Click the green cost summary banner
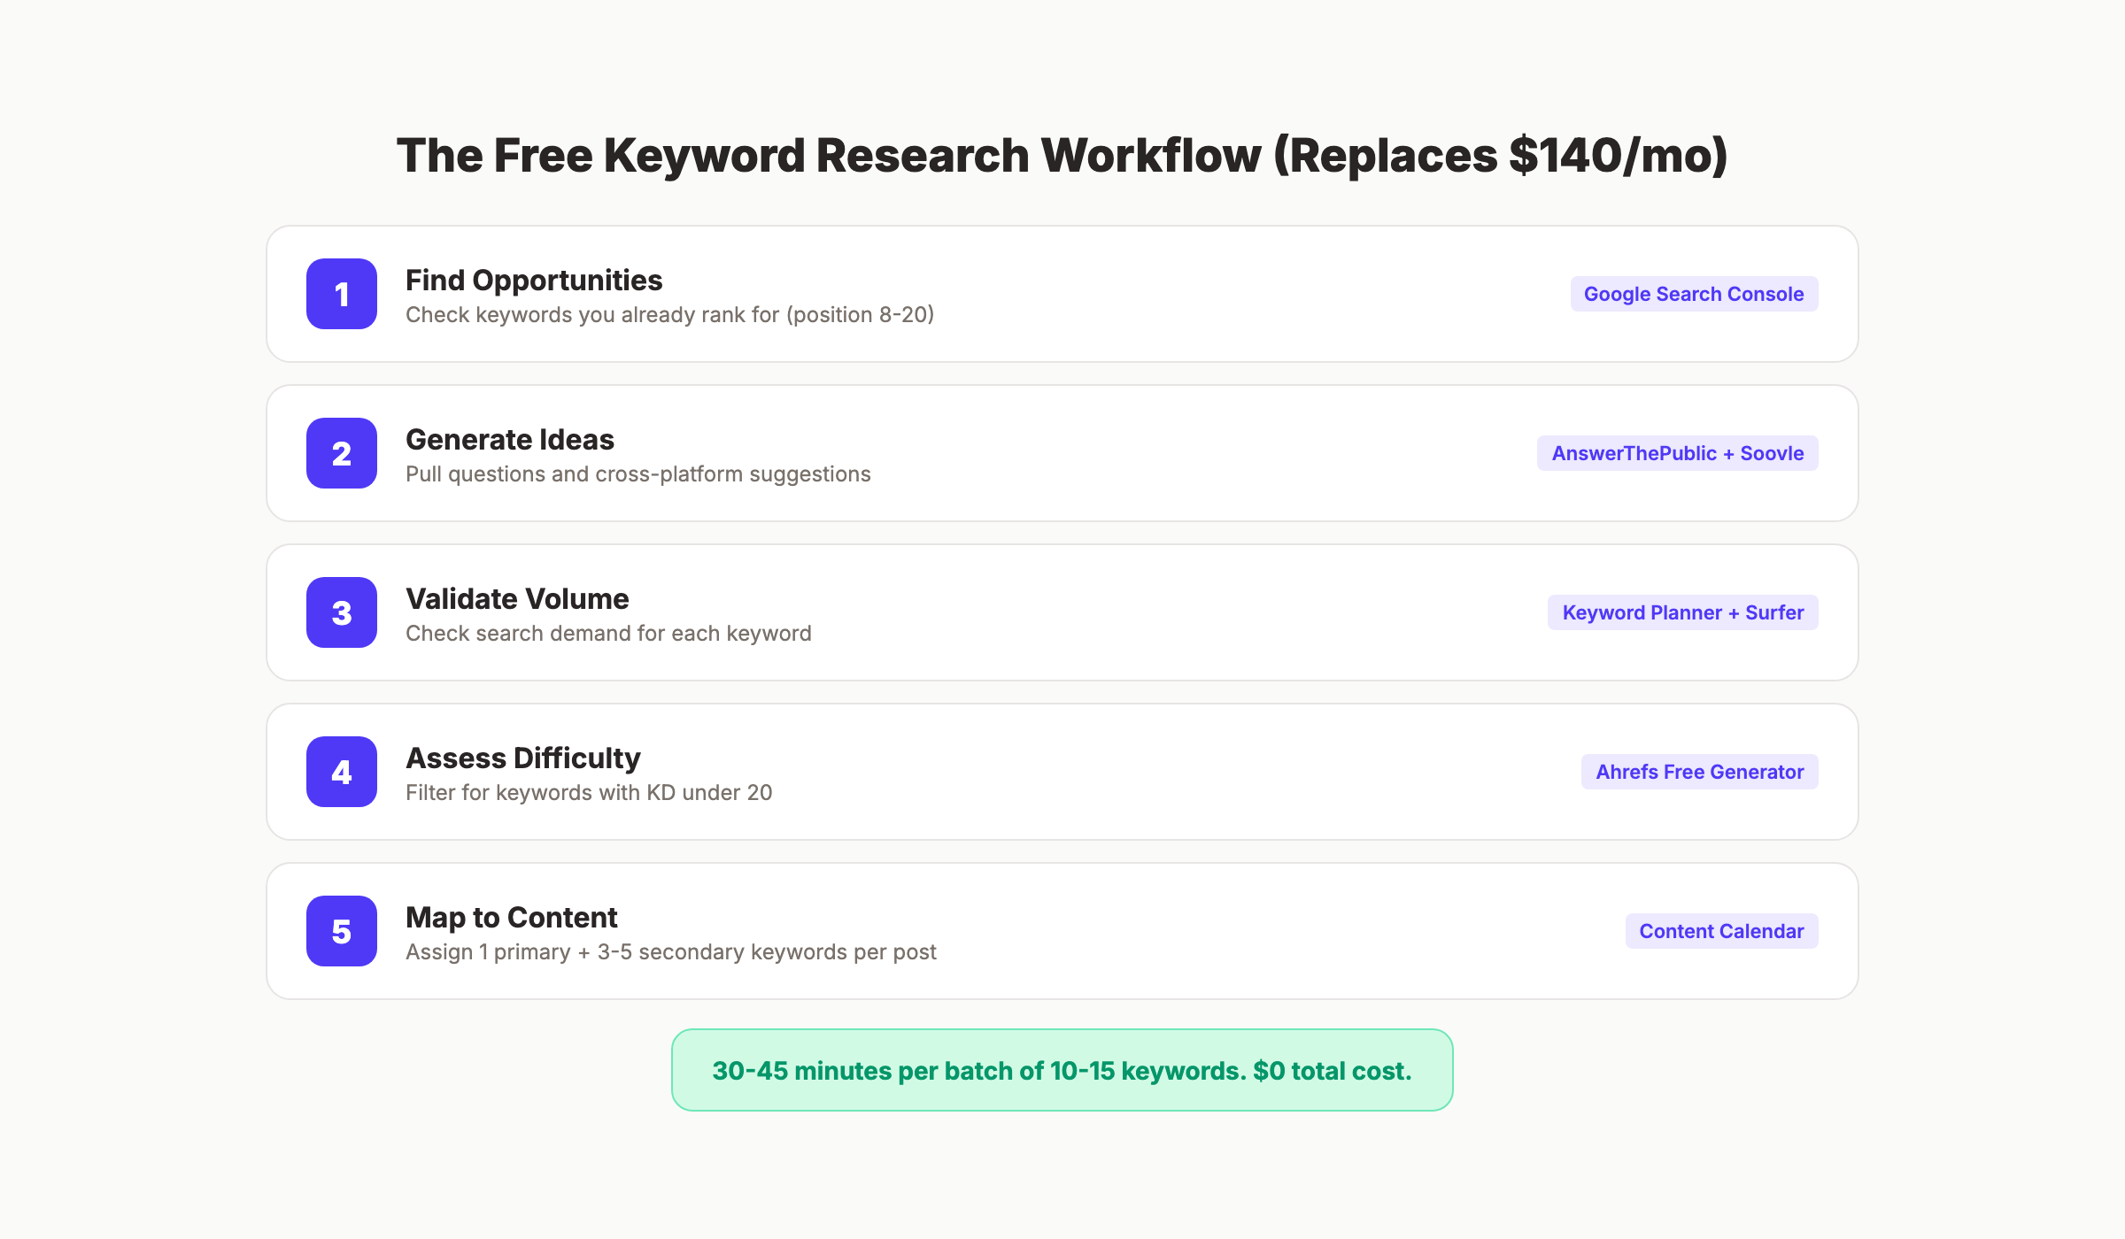 click(x=1062, y=1070)
